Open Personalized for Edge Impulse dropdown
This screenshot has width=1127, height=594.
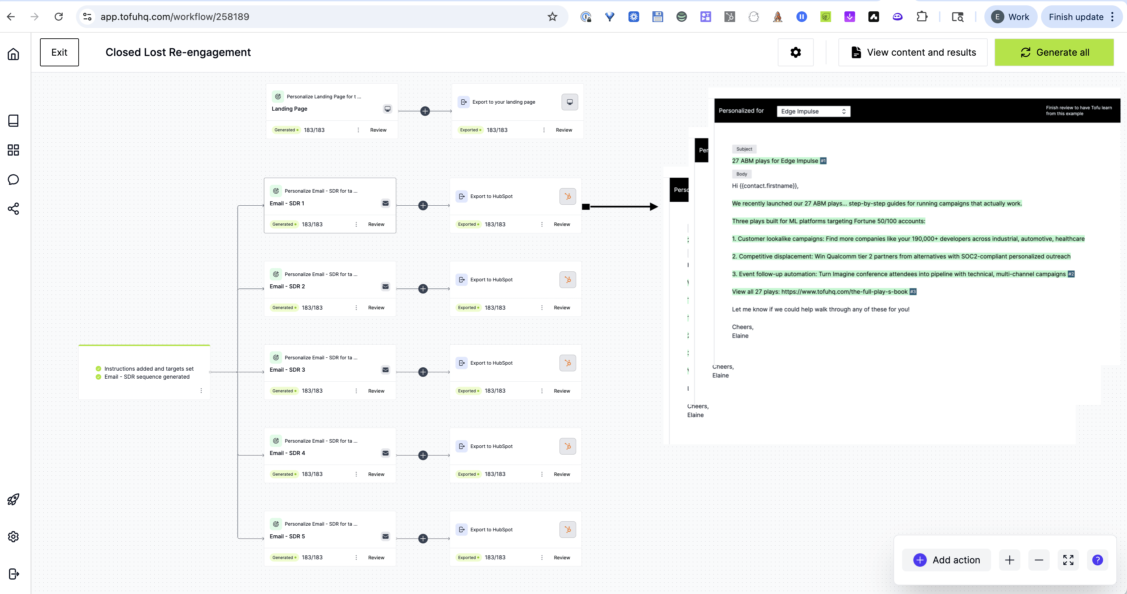(x=813, y=111)
